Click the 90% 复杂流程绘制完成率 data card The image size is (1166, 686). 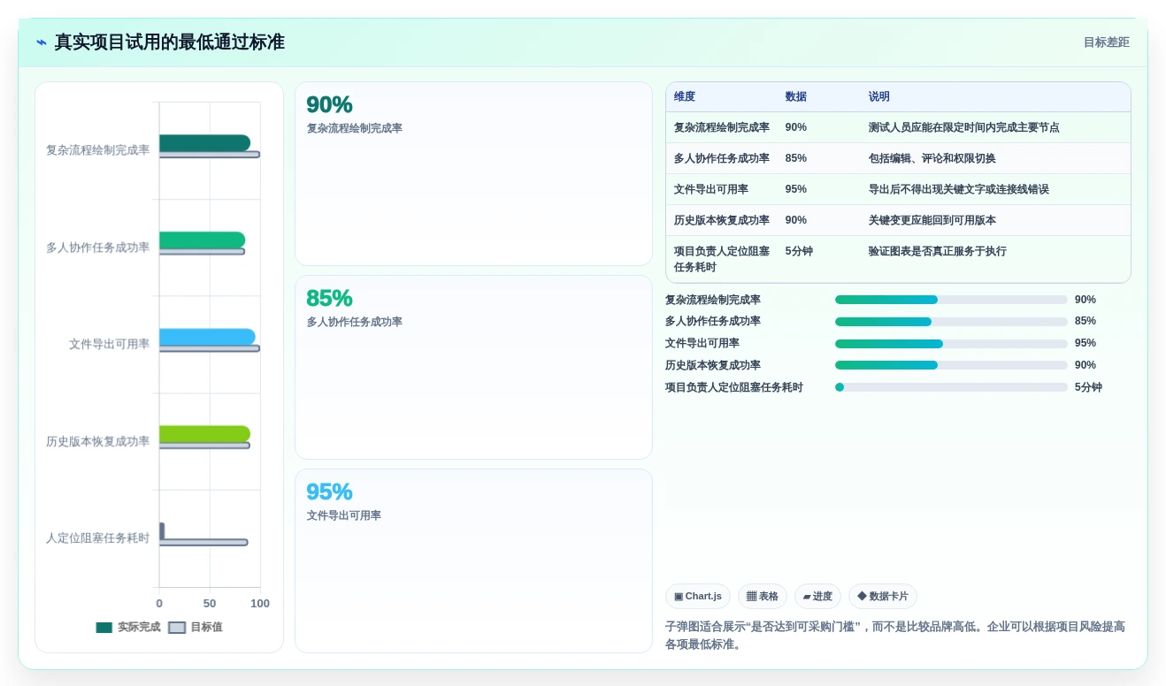click(473, 174)
